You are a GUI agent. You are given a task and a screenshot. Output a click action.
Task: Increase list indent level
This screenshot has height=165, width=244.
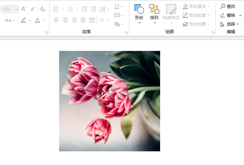coord(93,9)
